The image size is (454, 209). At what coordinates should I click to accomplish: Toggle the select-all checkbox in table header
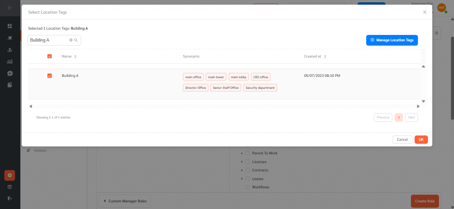coord(50,56)
